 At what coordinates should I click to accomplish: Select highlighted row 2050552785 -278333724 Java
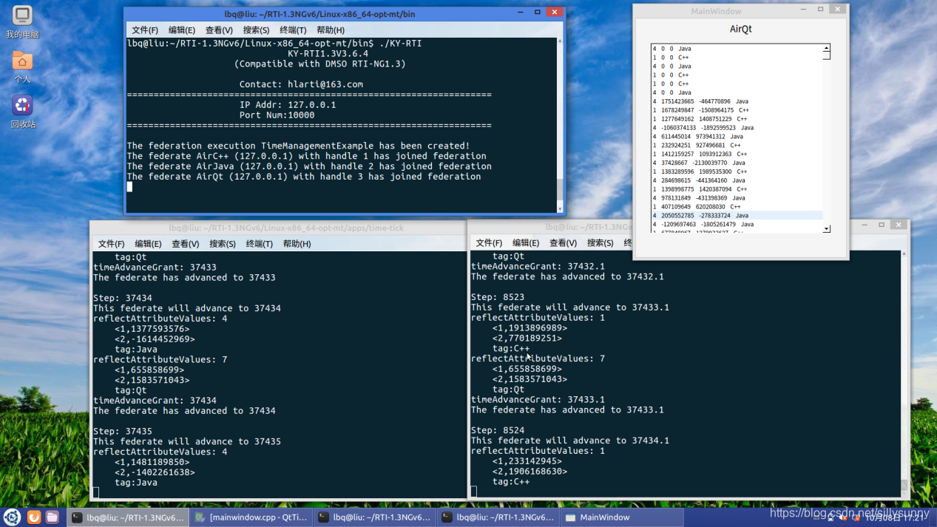[737, 216]
